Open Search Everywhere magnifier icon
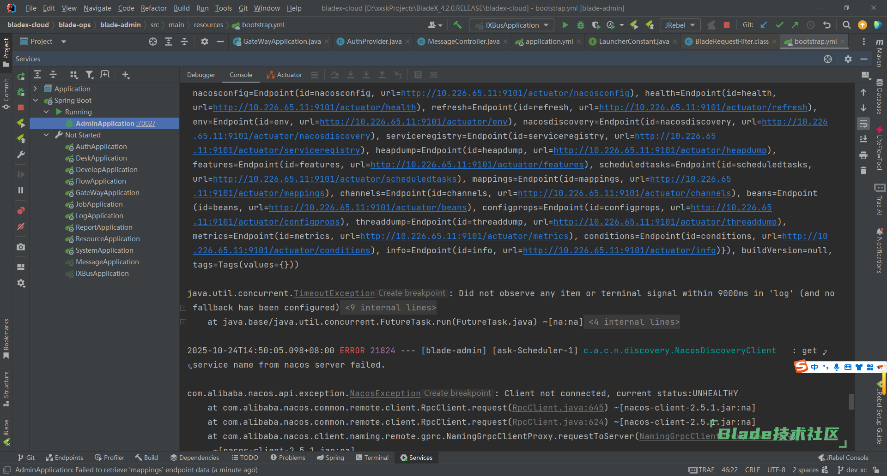This screenshot has height=476, width=887. click(x=846, y=25)
